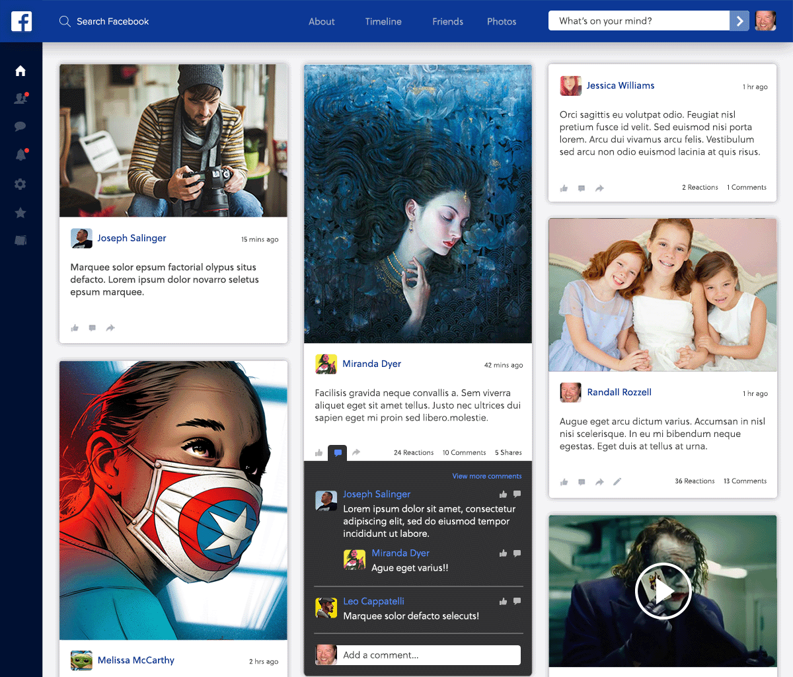793x677 pixels.
Task: Comment on Joseph Salinger's camera post
Action: coord(93,328)
